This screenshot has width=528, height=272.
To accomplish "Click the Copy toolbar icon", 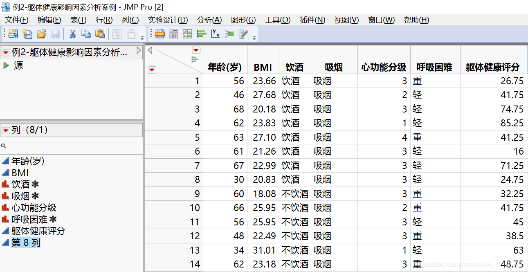I will click(86, 34).
